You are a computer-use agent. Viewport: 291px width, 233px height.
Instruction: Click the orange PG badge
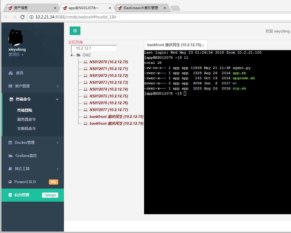coord(53,182)
